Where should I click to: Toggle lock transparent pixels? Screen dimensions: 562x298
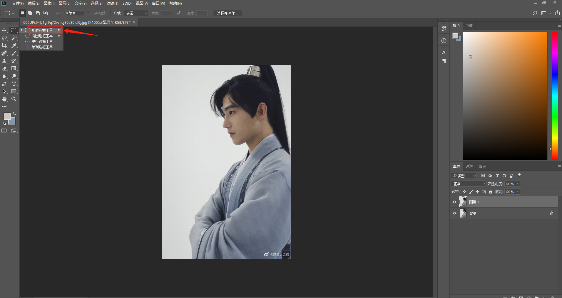point(464,192)
